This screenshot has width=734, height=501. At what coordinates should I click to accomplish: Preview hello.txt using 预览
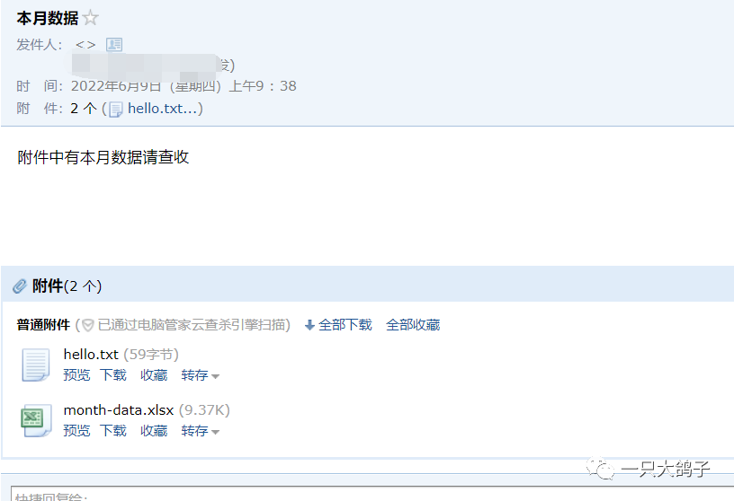pos(76,374)
